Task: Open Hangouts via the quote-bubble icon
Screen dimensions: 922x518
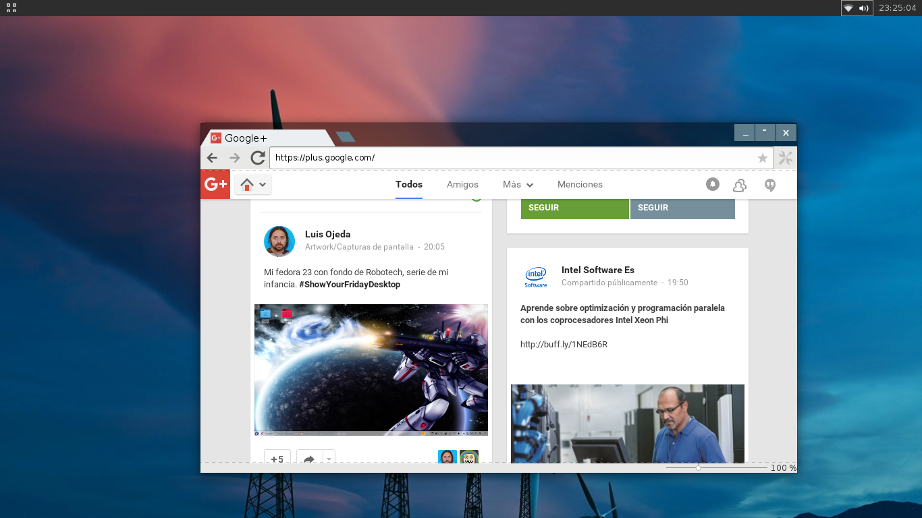Action: click(x=770, y=185)
